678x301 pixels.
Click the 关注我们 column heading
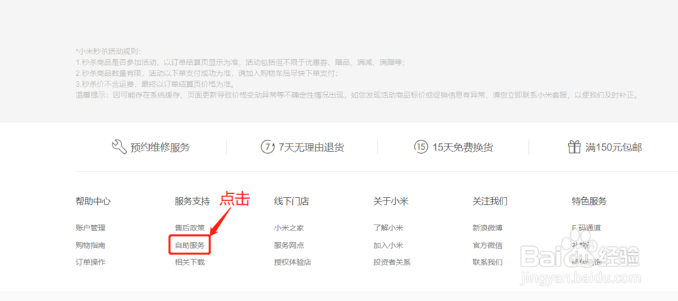pos(490,201)
